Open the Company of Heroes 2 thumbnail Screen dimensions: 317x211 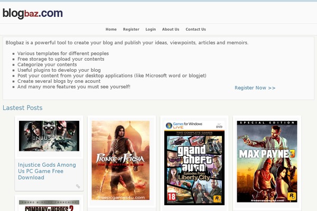[49, 206]
